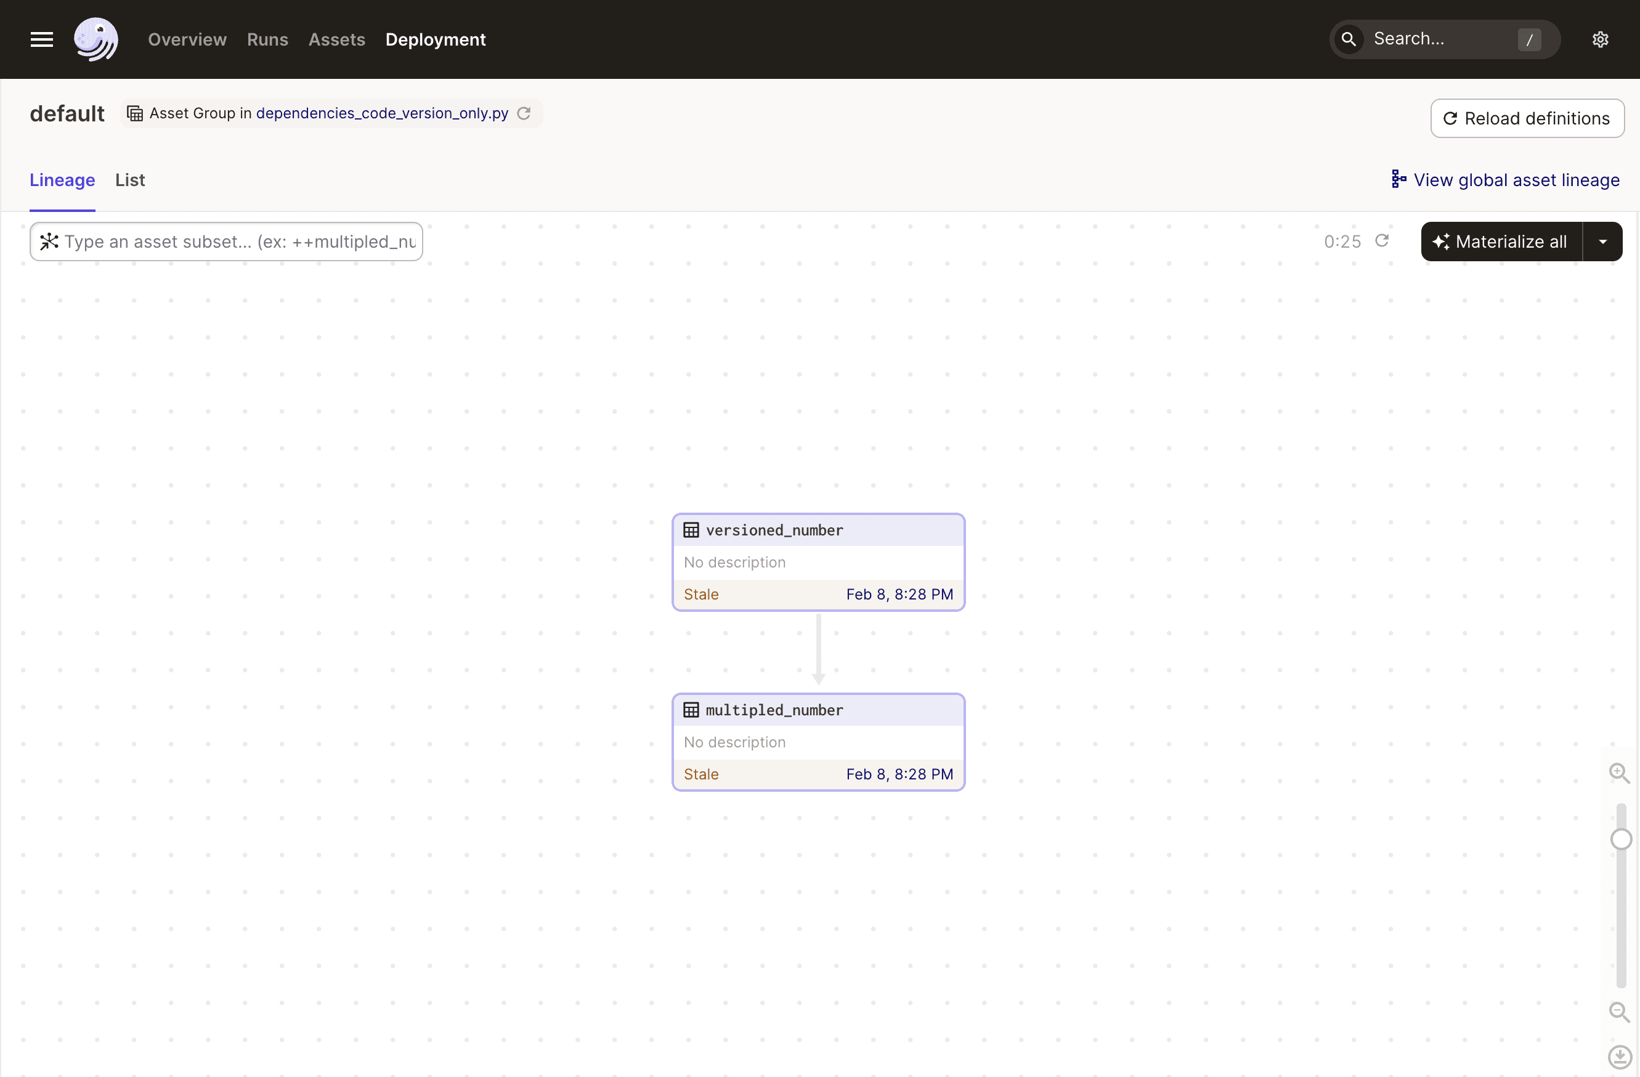Click No description under multipled_number
The height and width of the screenshot is (1077, 1640).
734,742
